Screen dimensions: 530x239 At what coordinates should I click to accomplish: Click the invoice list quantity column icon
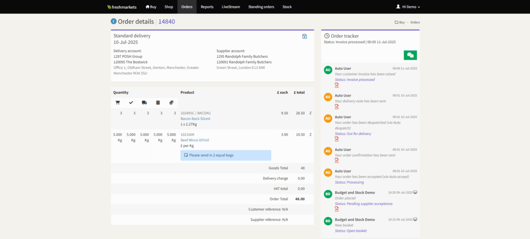[x=158, y=103]
